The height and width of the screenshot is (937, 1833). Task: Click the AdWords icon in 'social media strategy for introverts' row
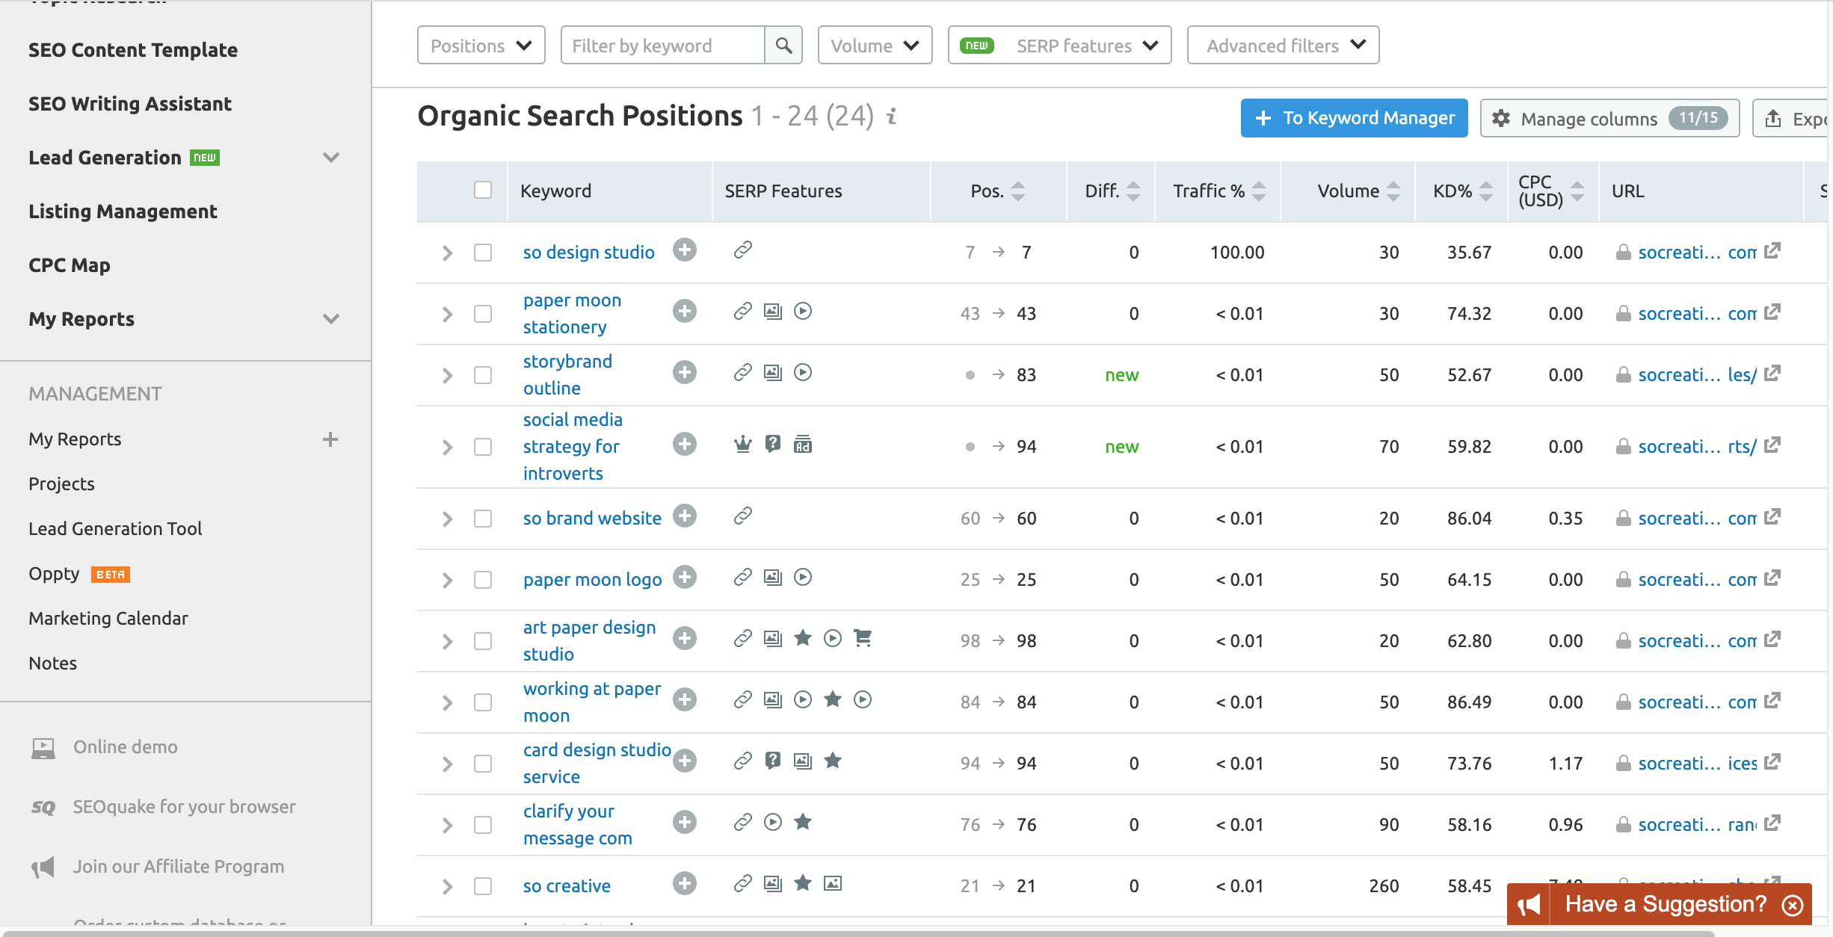803,445
